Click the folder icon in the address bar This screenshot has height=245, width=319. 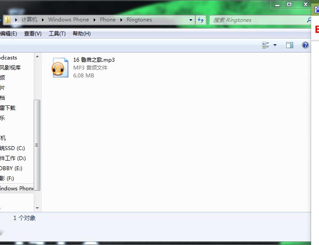[x=7, y=20]
